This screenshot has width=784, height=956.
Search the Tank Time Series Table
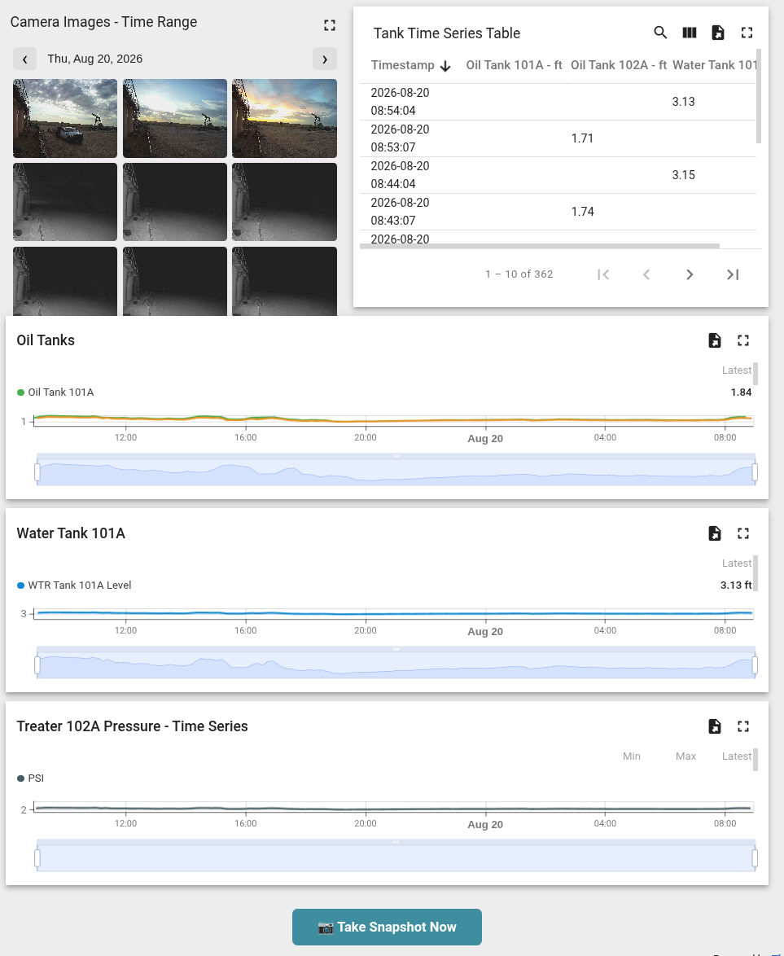tap(660, 33)
